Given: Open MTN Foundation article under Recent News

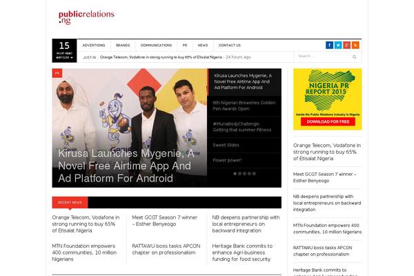Looking at the screenshot, I should click(x=84, y=253).
